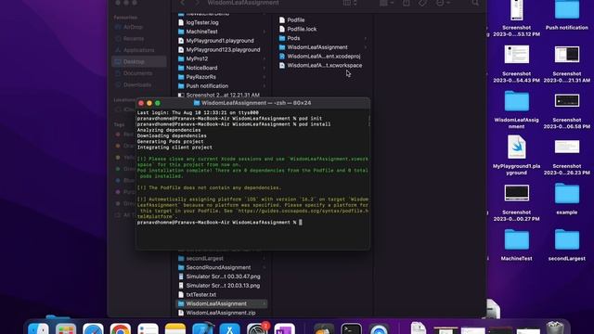Screen dimensions: 594x334
Task: Open App Store from the Dock
Action: (229, 328)
